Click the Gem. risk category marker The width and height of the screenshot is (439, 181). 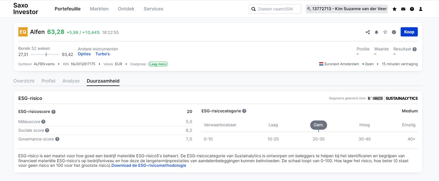pyautogui.click(x=319, y=125)
